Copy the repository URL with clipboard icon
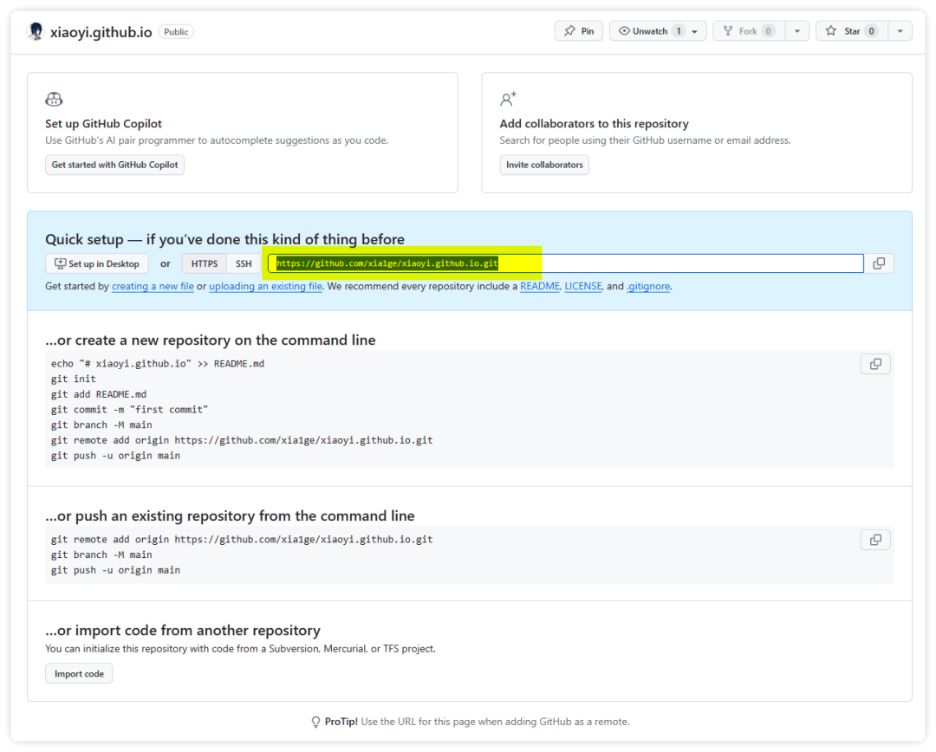Viewport: 936px width, 752px height. (878, 263)
